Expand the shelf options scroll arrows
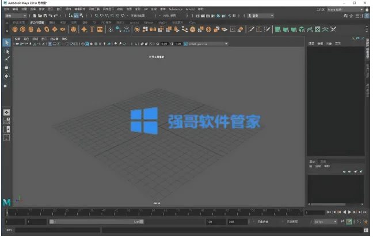Screen dimensions: 373x237 click(367, 29)
